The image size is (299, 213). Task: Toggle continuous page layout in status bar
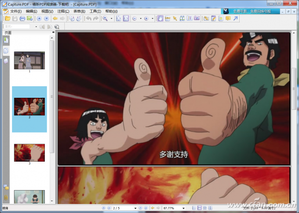tap(199, 208)
